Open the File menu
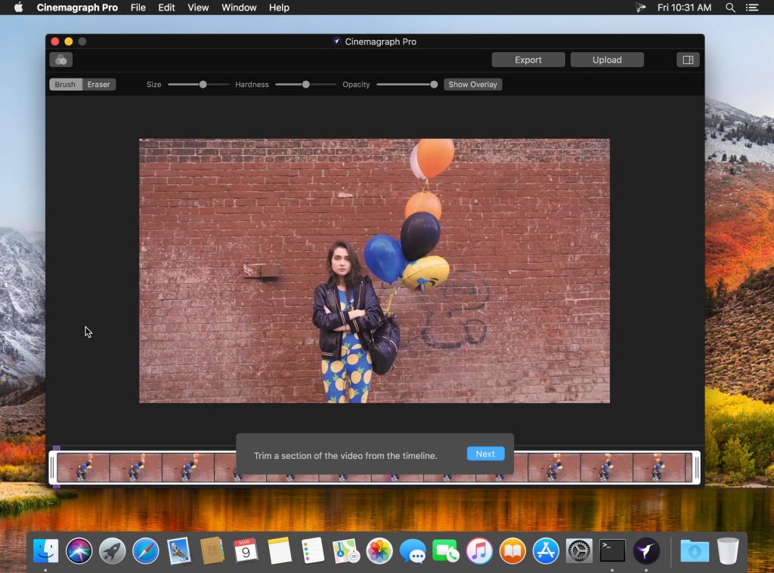 click(138, 8)
